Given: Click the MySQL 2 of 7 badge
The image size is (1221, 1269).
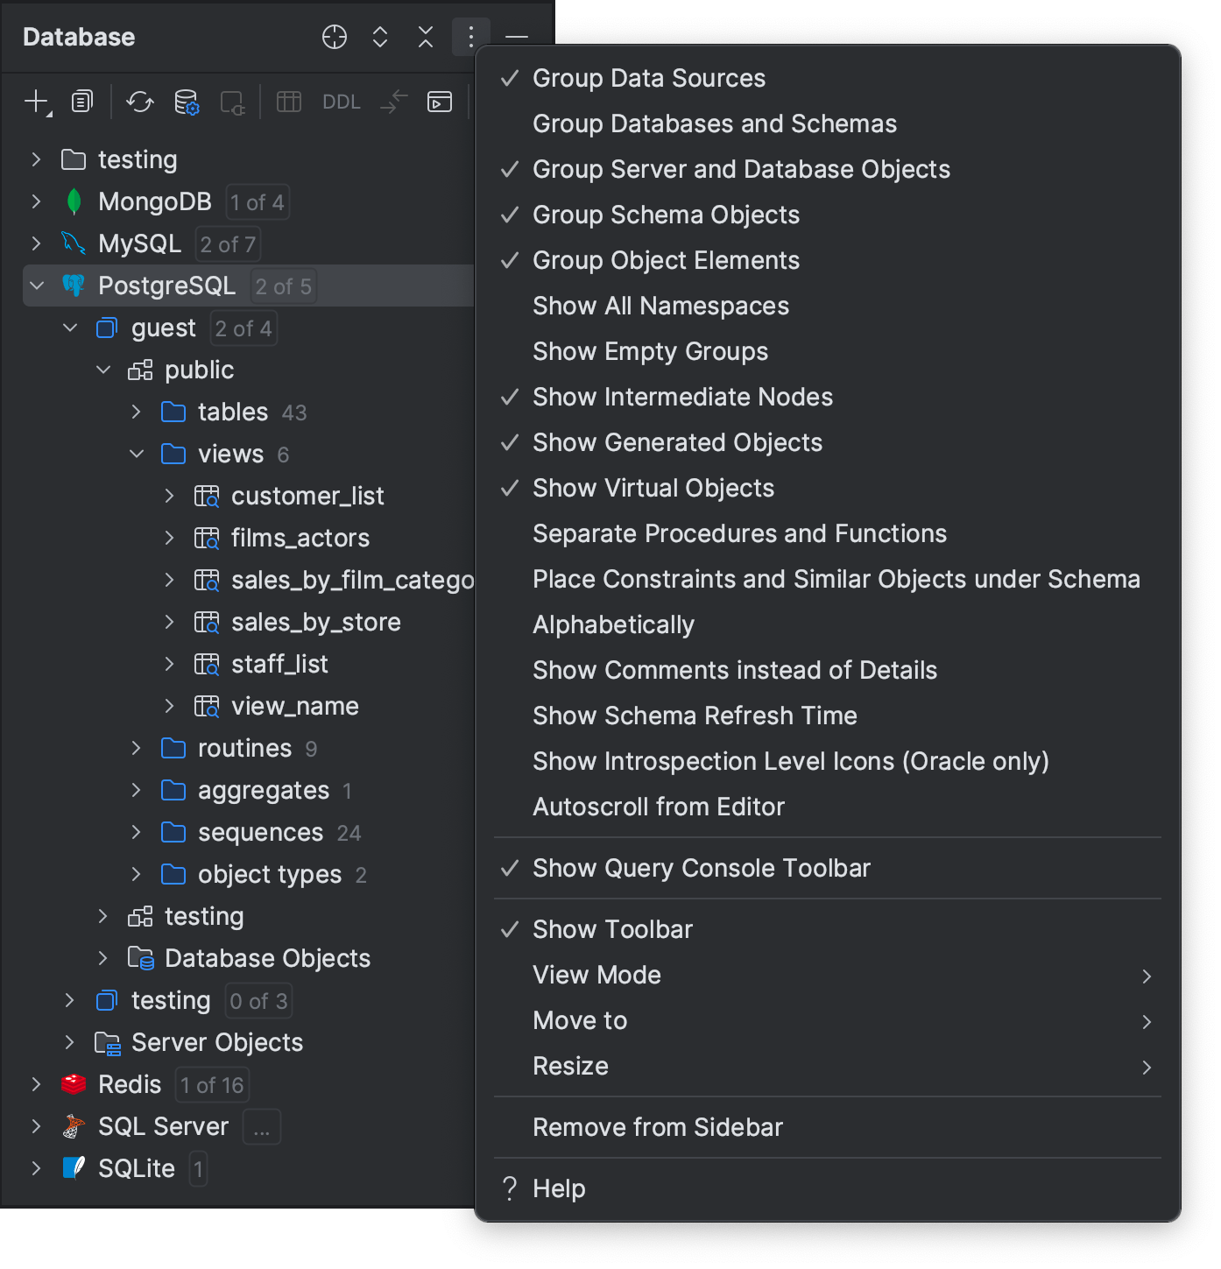Looking at the screenshot, I should (228, 243).
